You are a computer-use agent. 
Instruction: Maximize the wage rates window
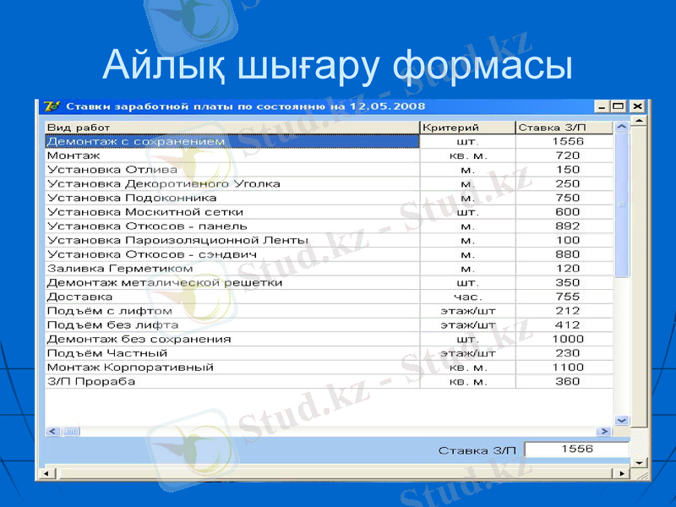coord(619,106)
